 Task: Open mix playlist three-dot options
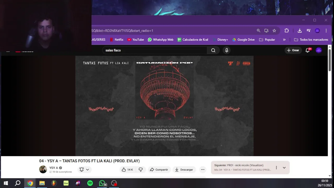pos(276,168)
